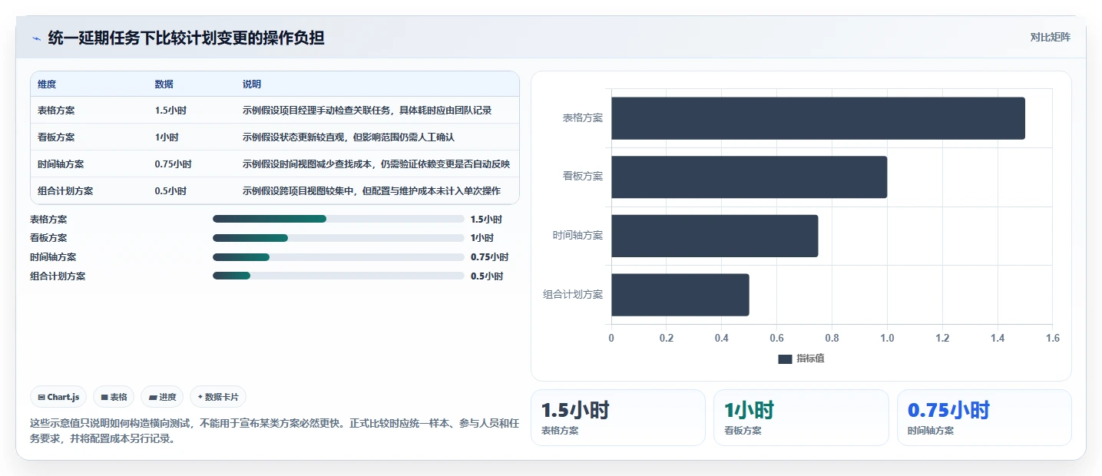Click the 1.5小时 value beside the progress bar
The width and height of the screenshot is (1102, 476).
point(487,219)
